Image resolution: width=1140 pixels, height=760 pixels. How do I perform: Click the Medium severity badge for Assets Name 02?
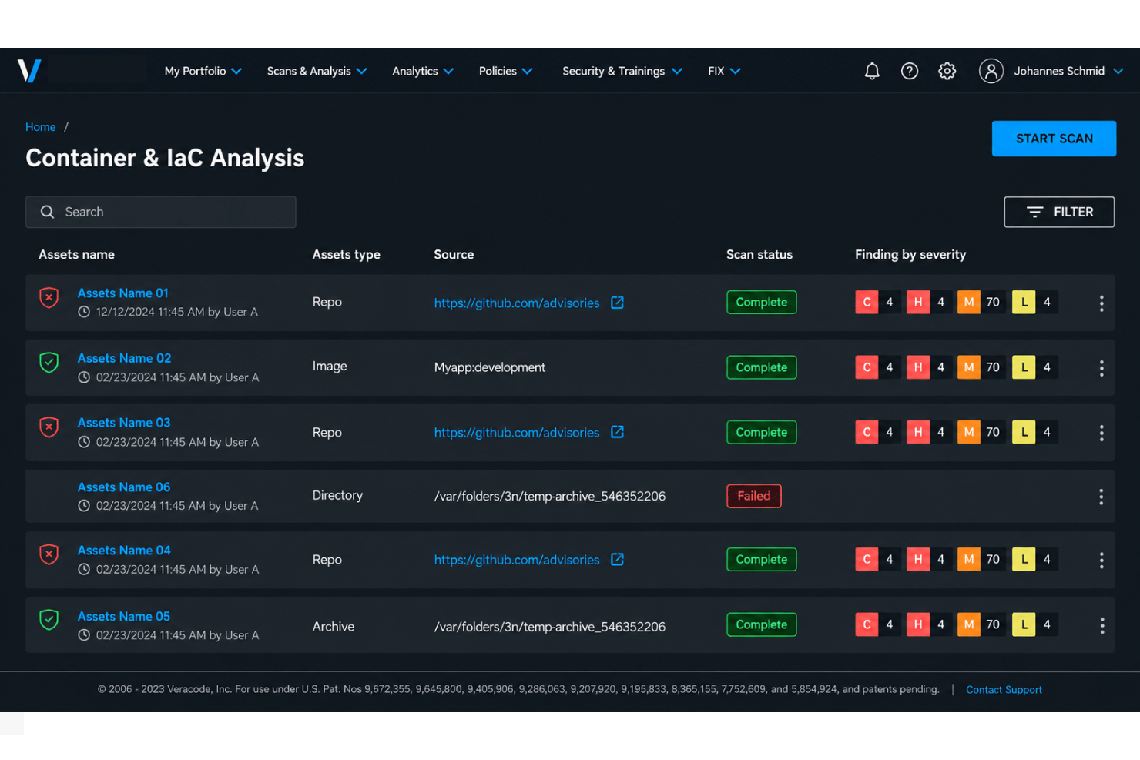pos(969,367)
